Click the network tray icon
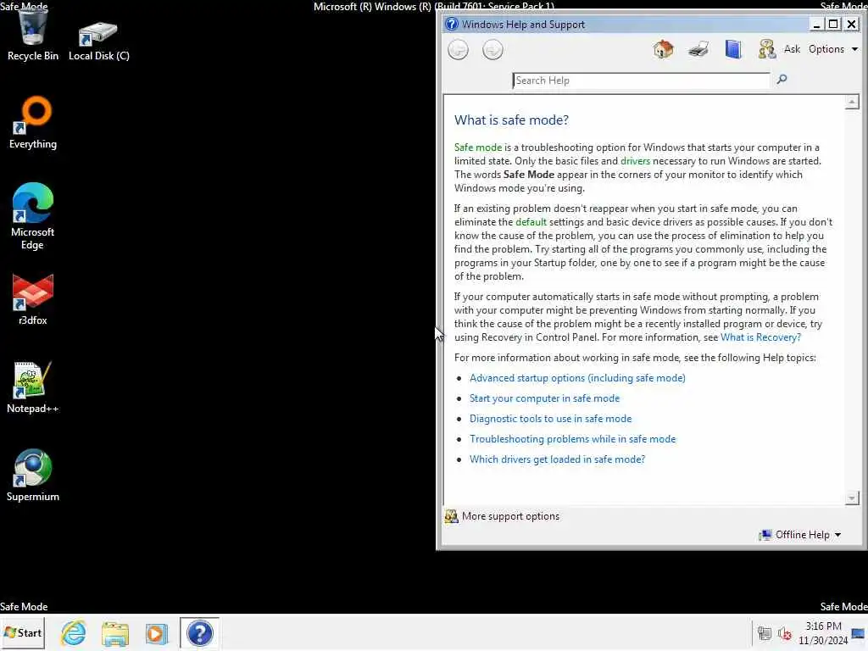The width and height of the screenshot is (868, 651). [765, 633]
